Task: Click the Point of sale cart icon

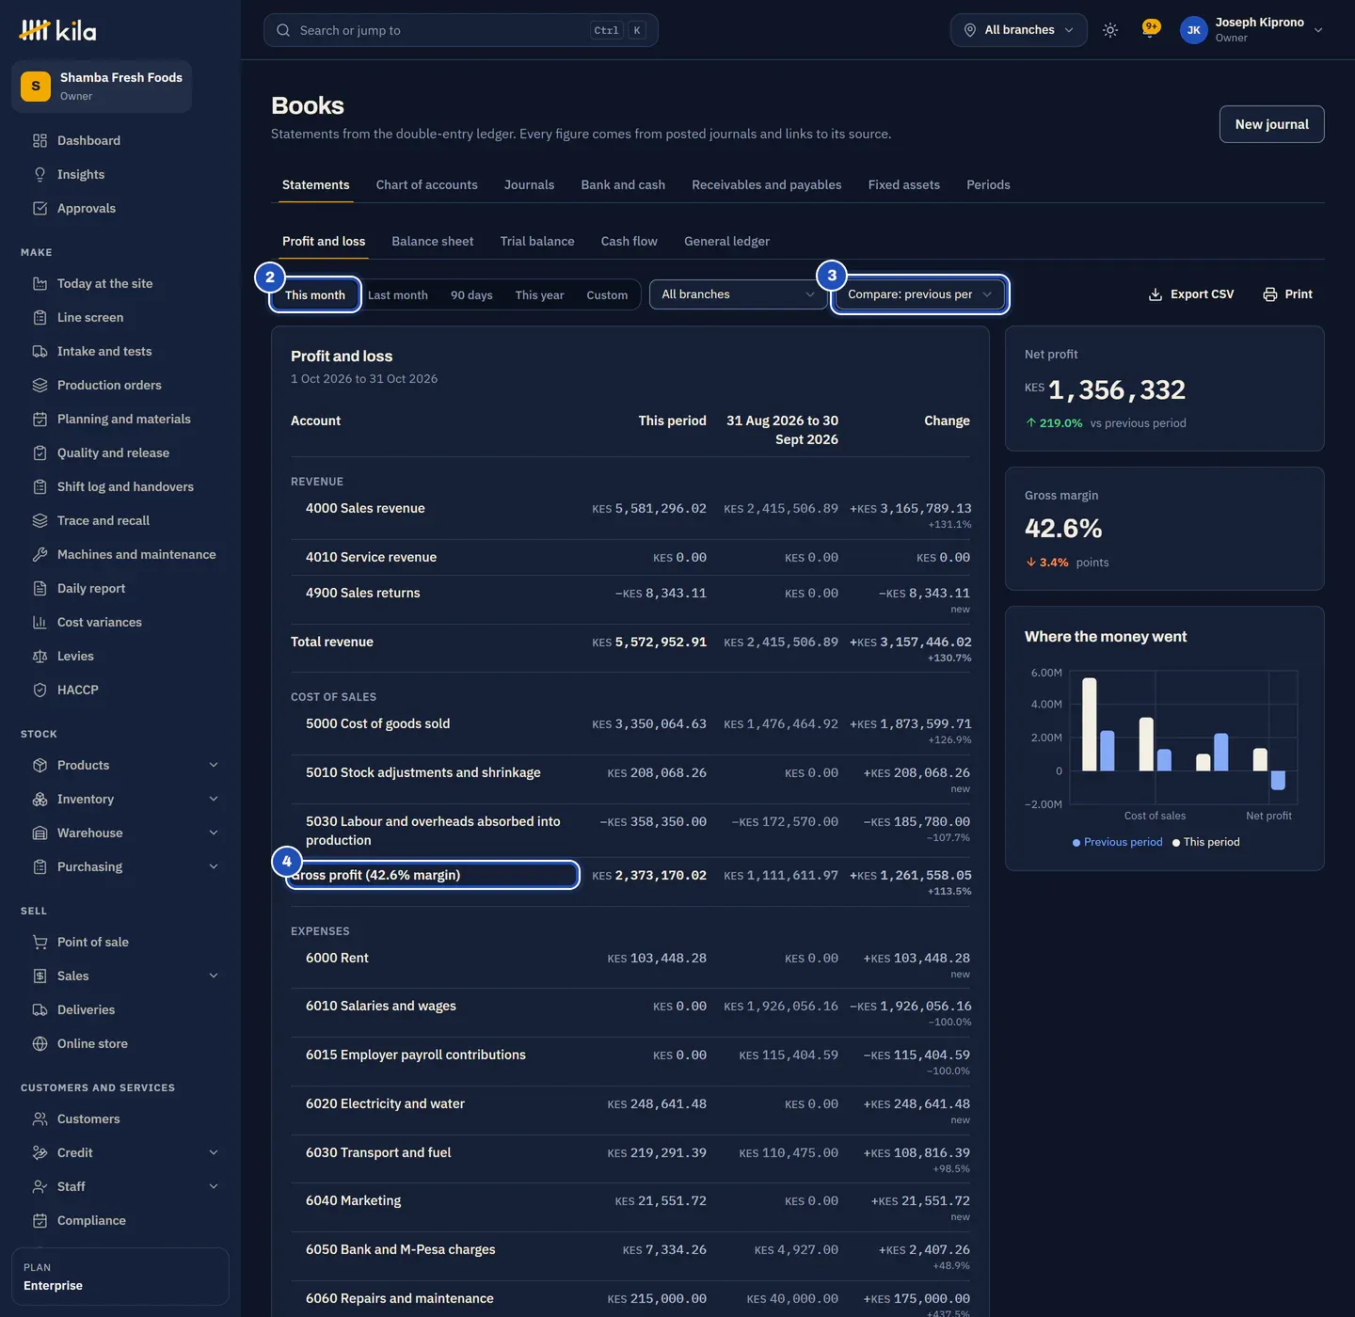Action: tap(40, 942)
